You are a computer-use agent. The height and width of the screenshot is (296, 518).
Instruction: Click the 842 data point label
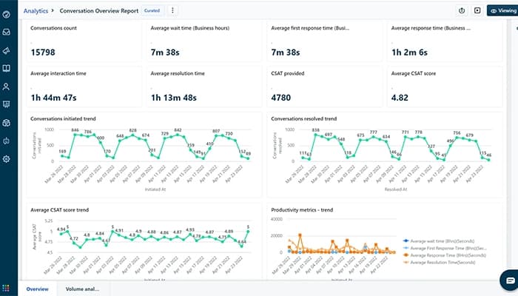(x=178, y=130)
